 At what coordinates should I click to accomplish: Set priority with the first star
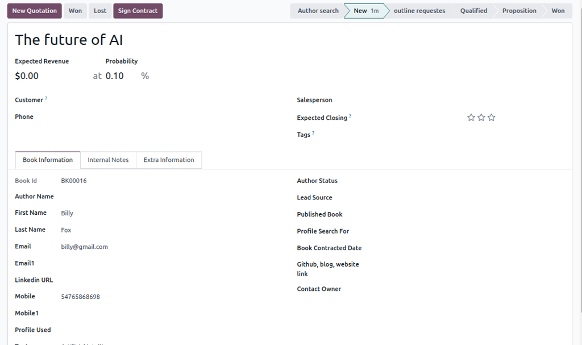(x=471, y=118)
